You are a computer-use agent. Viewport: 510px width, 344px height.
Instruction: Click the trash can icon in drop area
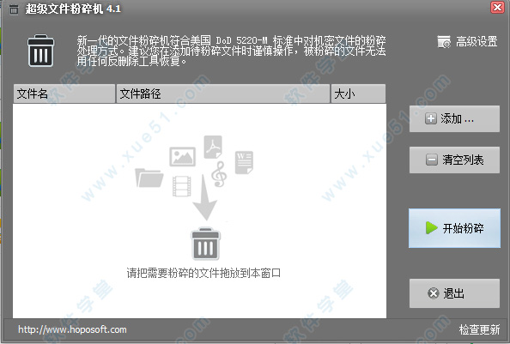pyautogui.click(x=205, y=244)
